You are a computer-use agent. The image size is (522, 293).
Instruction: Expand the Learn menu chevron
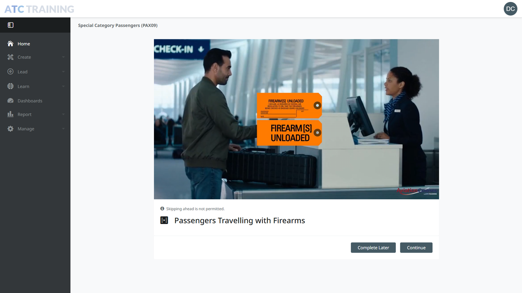tap(63, 86)
